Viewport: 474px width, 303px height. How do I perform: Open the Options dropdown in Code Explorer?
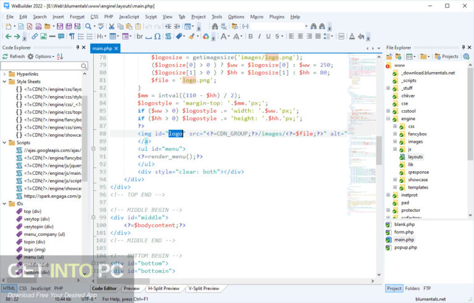(x=41, y=57)
